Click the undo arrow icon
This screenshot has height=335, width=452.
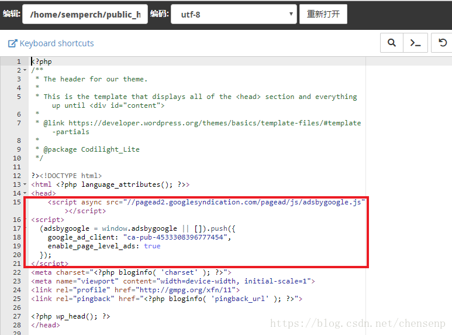coord(442,43)
